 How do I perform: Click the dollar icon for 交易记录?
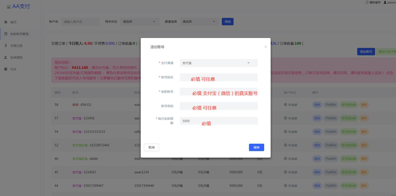5,46
